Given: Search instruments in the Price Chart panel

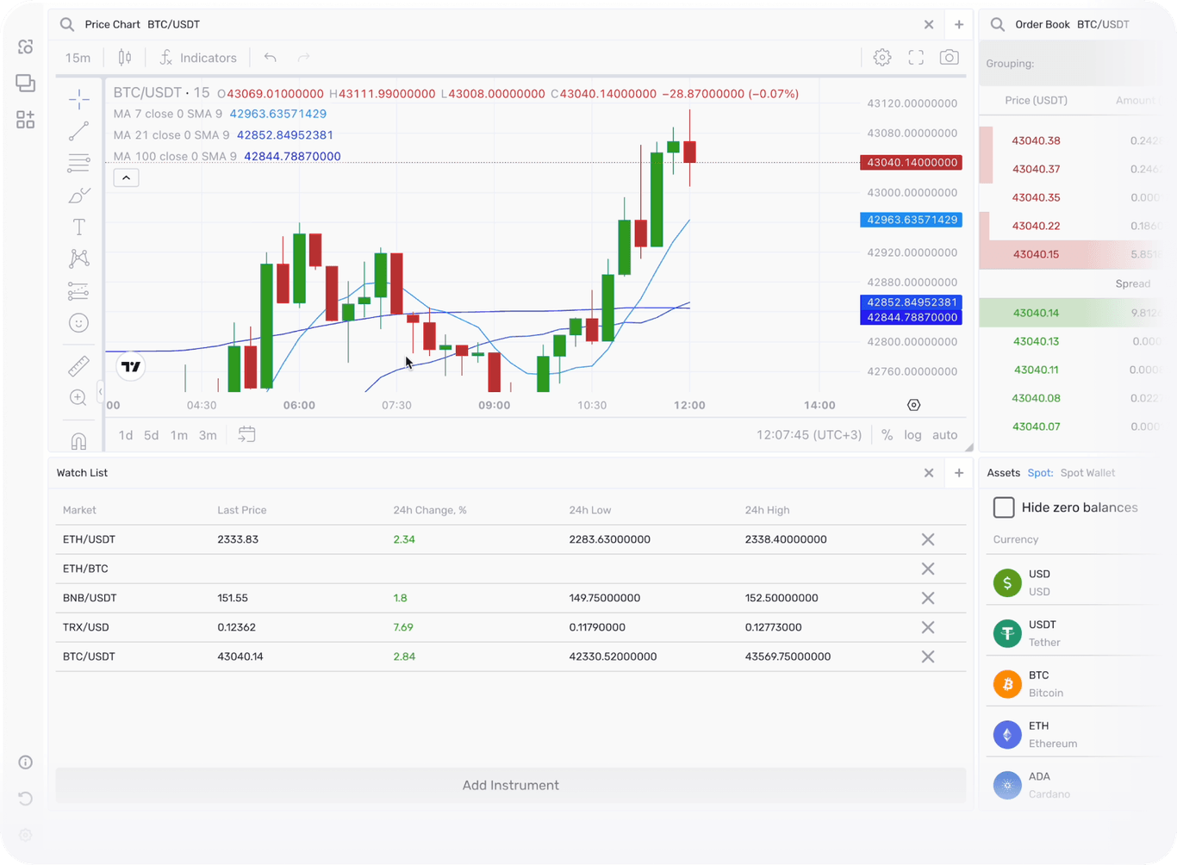Looking at the screenshot, I should [x=67, y=24].
